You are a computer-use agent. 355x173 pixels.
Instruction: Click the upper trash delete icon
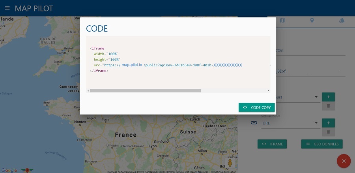[328, 106]
